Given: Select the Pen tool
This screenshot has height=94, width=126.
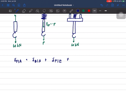Looking at the screenshot, I should [x=17, y=11].
